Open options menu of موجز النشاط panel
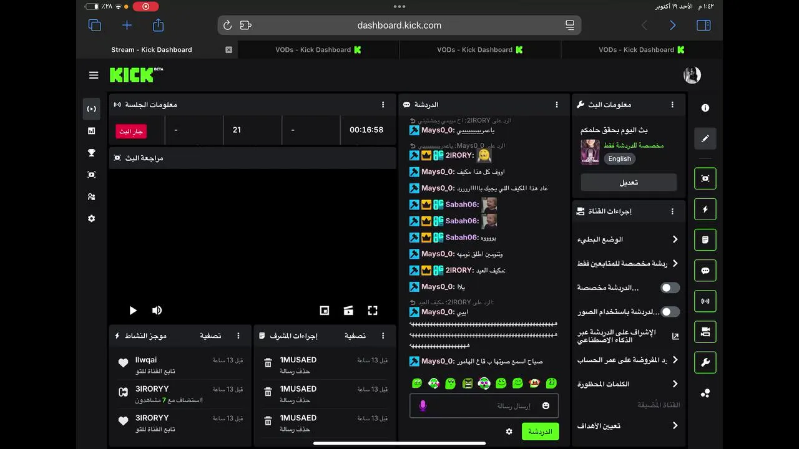Viewport: 799px width, 449px height. point(238,336)
